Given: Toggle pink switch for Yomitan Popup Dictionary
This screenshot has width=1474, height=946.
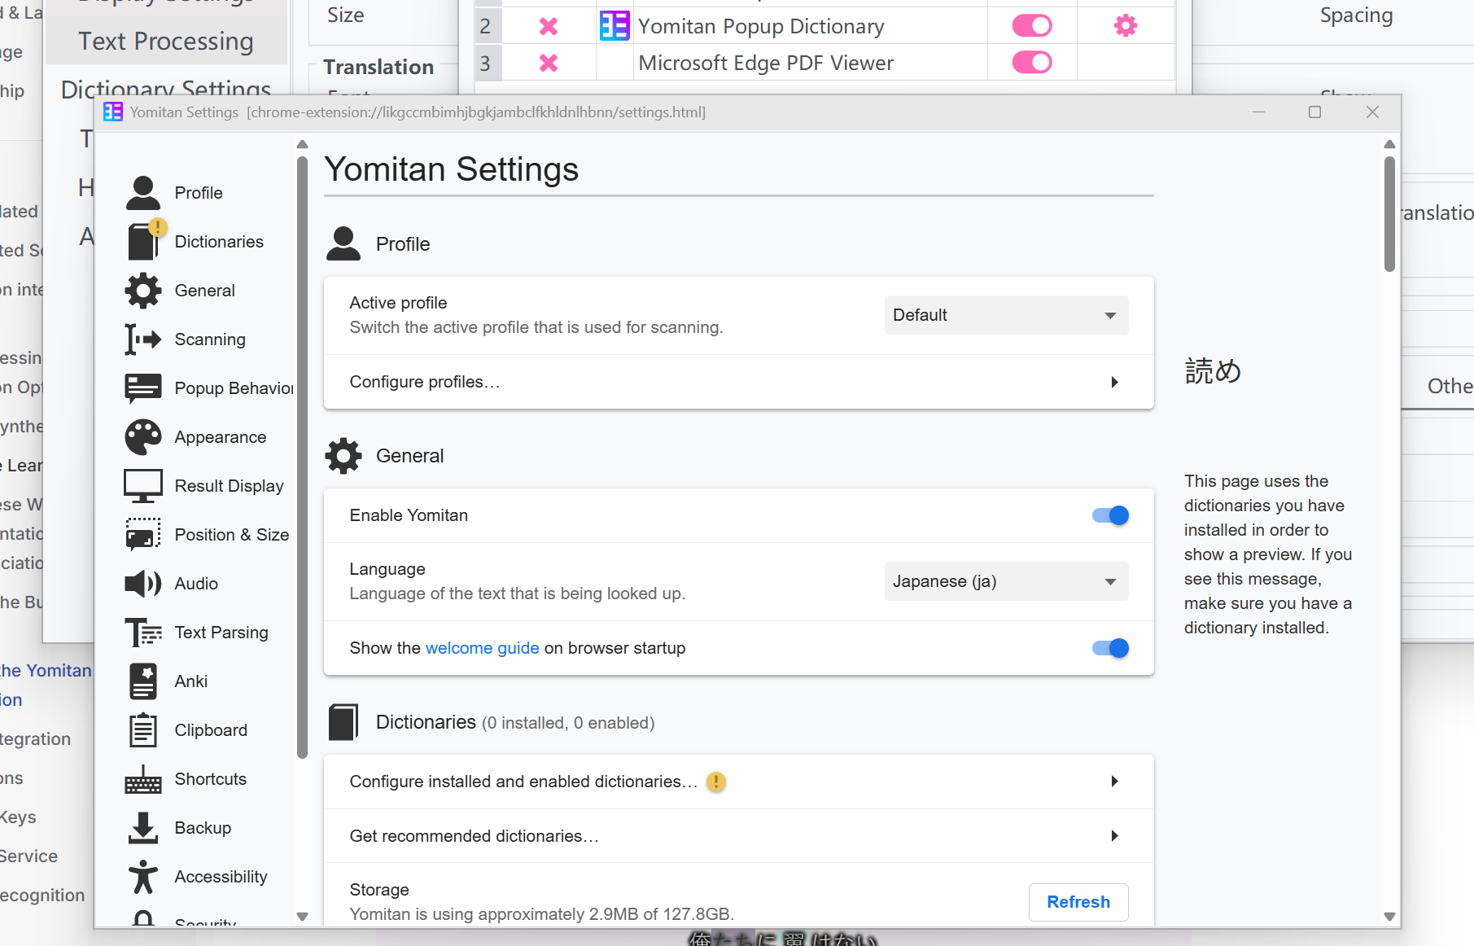Looking at the screenshot, I should tap(1032, 26).
